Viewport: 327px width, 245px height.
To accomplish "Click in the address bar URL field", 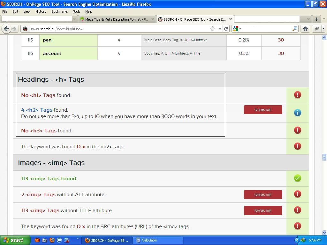I will click(118, 29).
